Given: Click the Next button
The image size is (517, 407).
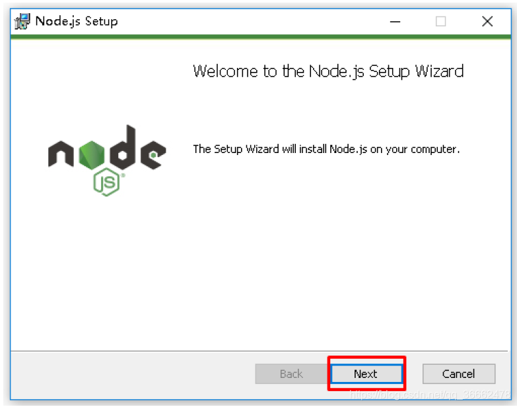Looking at the screenshot, I should (x=366, y=374).
